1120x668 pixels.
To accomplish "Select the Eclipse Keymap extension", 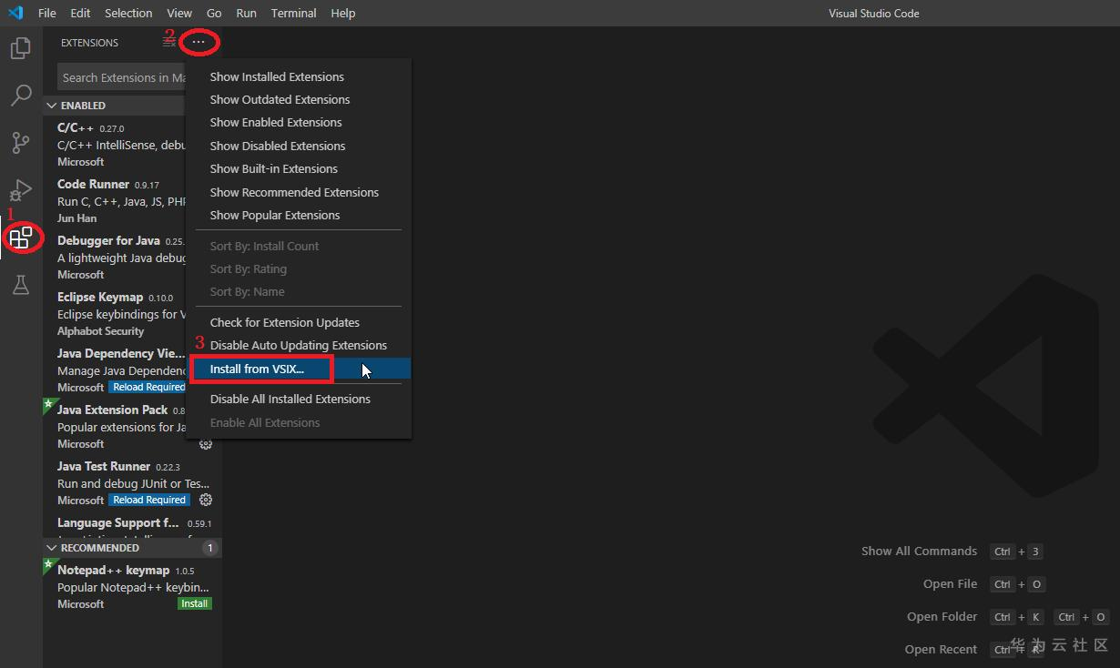I will pyautogui.click(x=115, y=314).
